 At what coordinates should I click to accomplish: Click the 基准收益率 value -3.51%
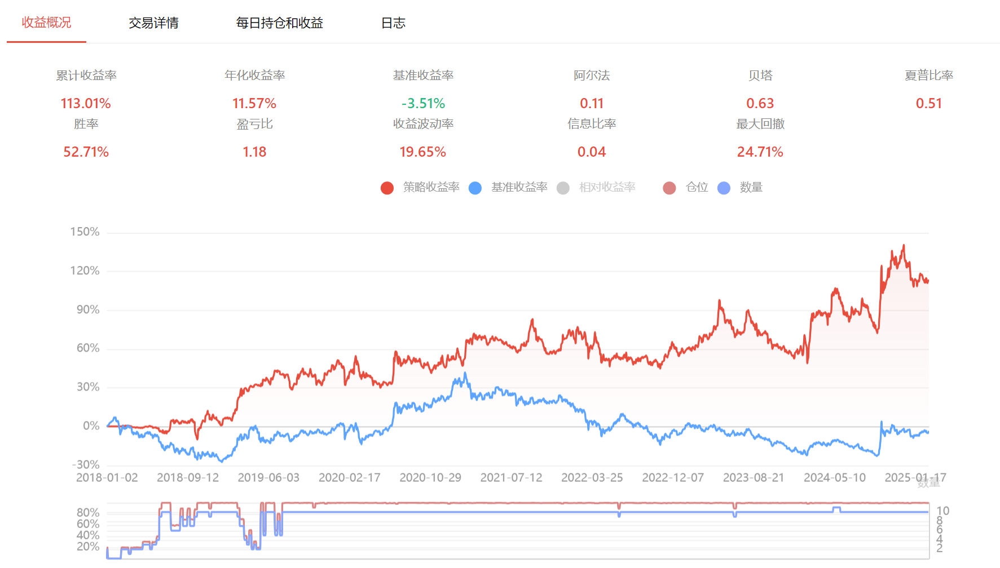(423, 104)
